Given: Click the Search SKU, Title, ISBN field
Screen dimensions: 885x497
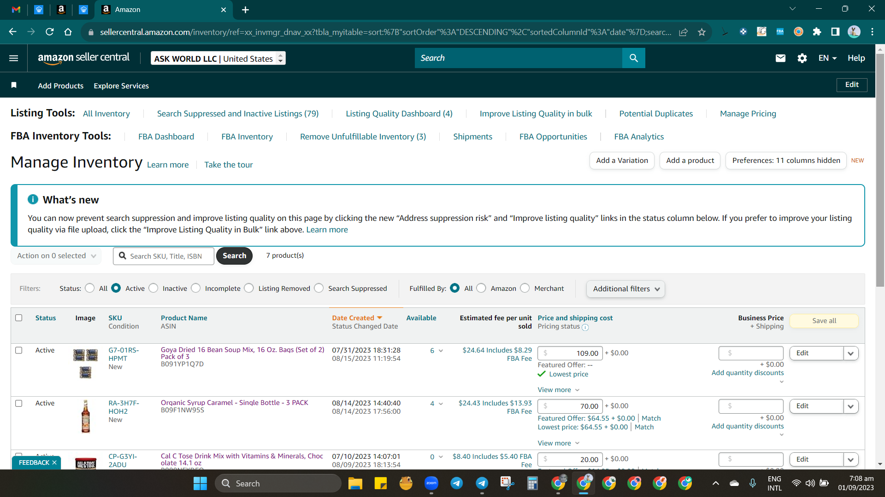Looking at the screenshot, I should point(164,256).
